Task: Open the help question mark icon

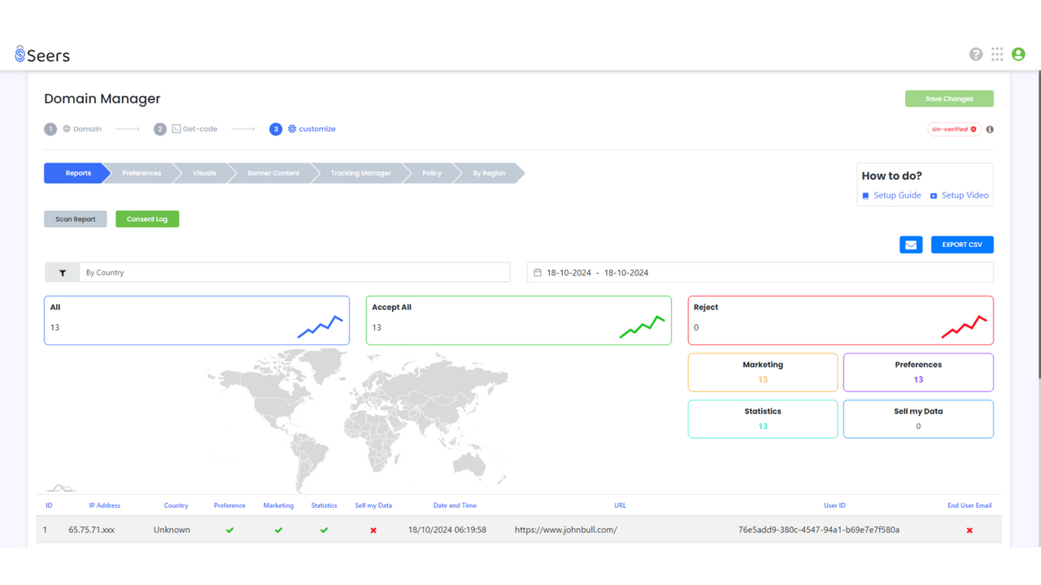Action: (976, 54)
